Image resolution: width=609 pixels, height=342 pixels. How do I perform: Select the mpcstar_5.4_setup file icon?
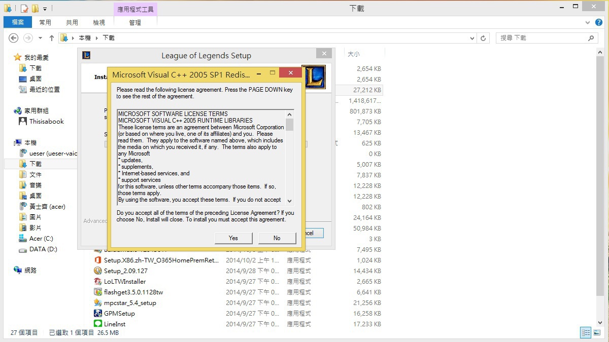pos(98,303)
